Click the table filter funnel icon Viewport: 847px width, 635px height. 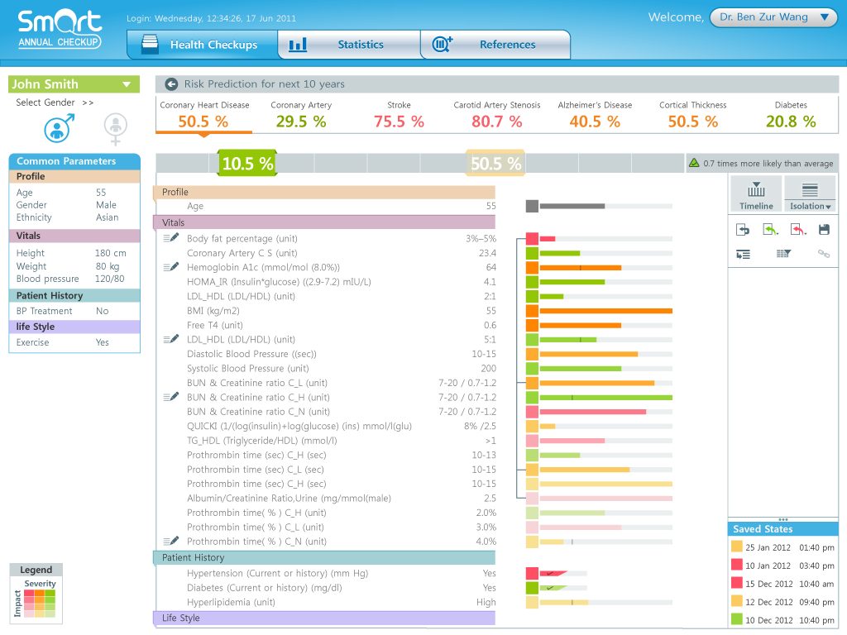click(783, 253)
